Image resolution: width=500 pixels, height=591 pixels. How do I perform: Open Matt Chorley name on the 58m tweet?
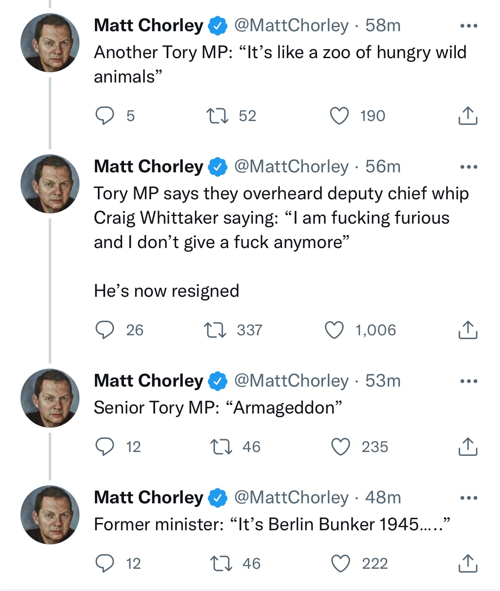pos(148,26)
